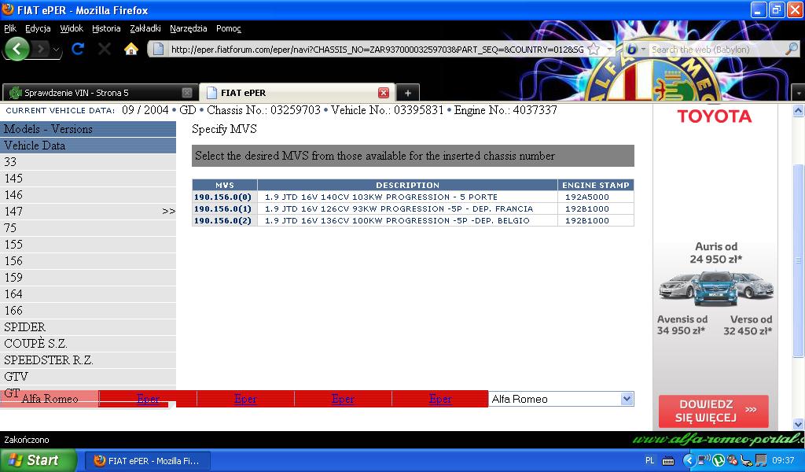The width and height of the screenshot is (805, 472).
Task: Select model 164 in the list
Action: tap(88, 293)
